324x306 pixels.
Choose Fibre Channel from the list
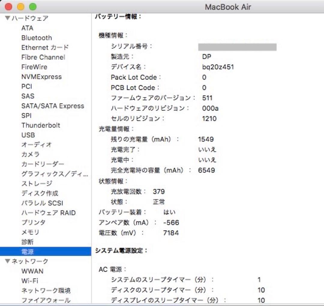coord(43,57)
